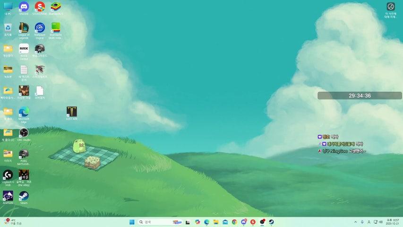Launch League of Legends shortcut
Viewport: 403px width, 227px height.
[x=24, y=30]
